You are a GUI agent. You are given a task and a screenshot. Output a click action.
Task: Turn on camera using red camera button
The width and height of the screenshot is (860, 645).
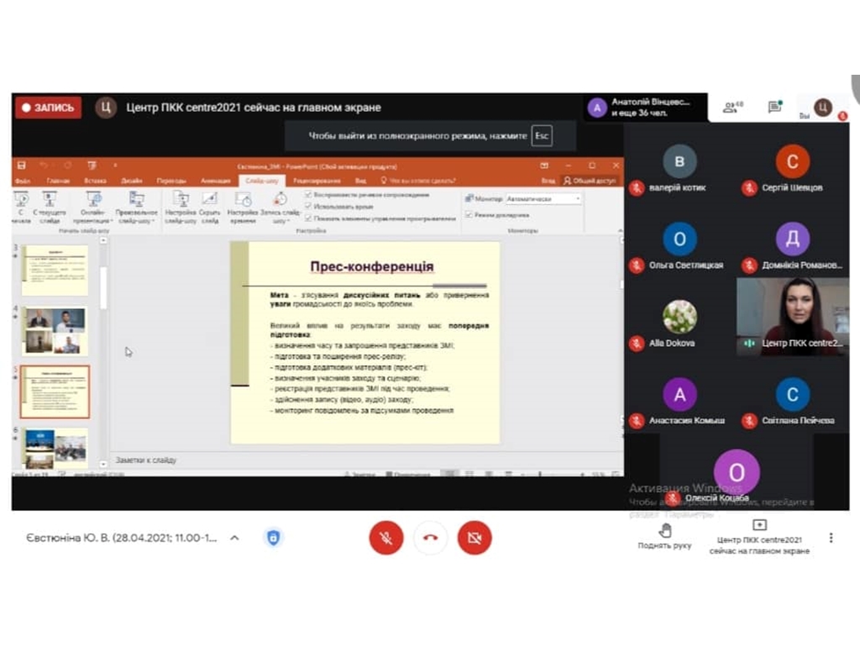(475, 538)
